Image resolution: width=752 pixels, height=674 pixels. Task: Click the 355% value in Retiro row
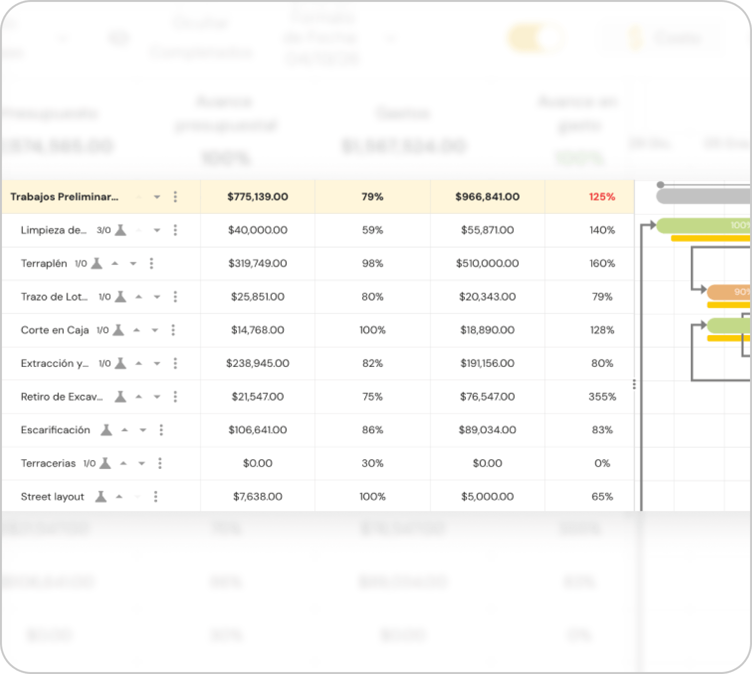[x=602, y=397]
